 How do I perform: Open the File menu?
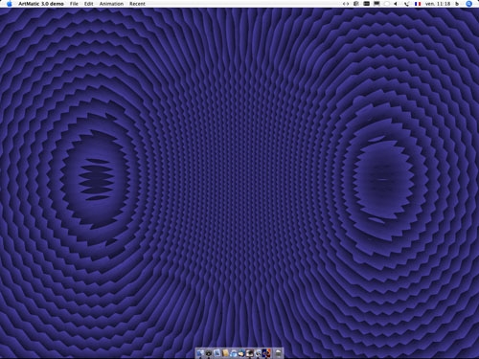(74, 4)
